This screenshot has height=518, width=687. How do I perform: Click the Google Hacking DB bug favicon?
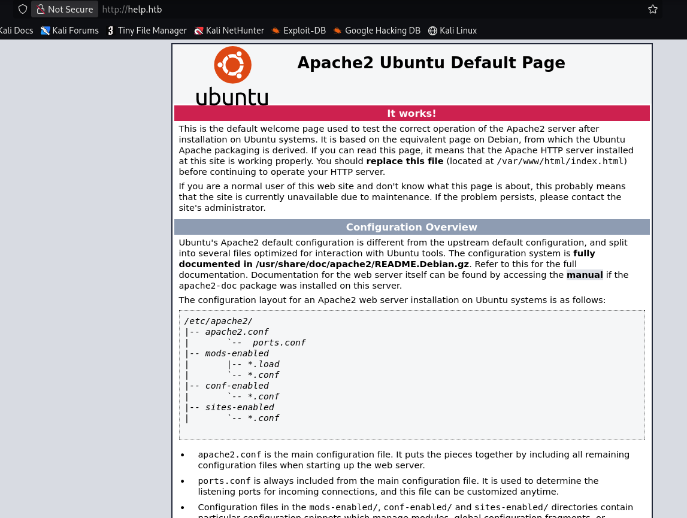click(337, 31)
